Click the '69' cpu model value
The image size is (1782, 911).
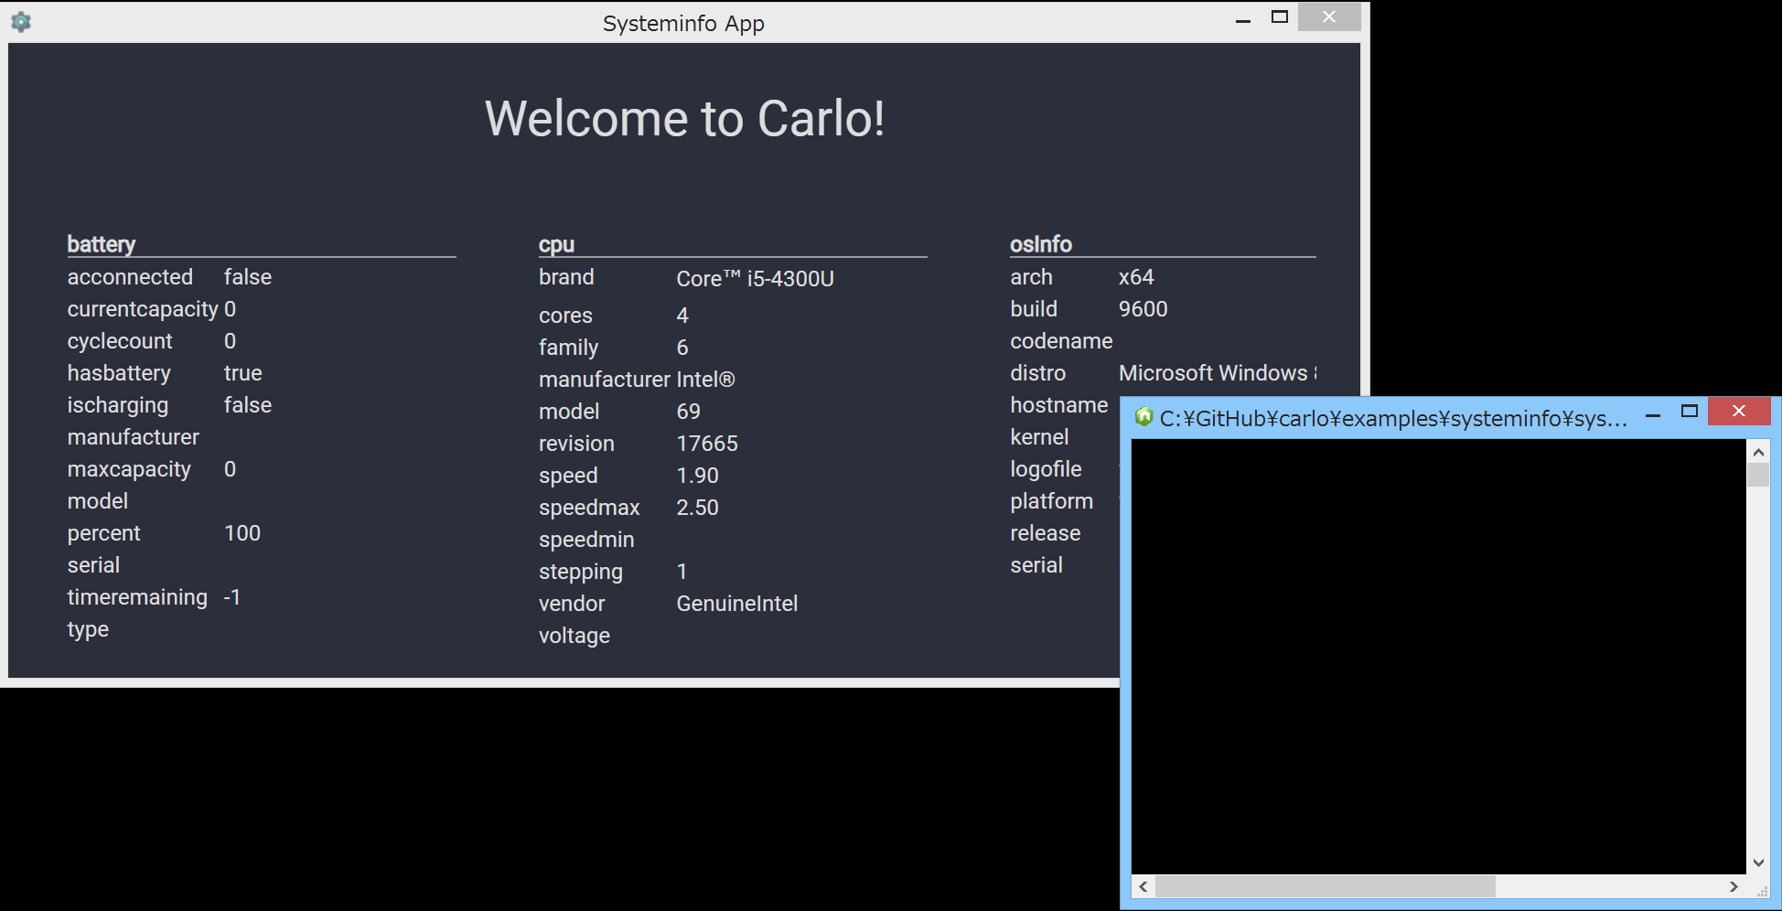pyautogui.click(x=688, y=412)
